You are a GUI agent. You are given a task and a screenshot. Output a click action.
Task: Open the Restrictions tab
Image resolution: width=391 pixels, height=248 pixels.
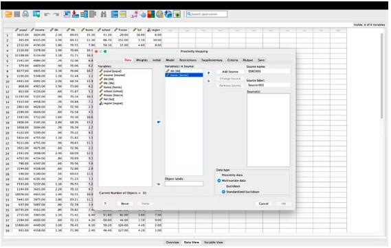click(x=188, y=60)
